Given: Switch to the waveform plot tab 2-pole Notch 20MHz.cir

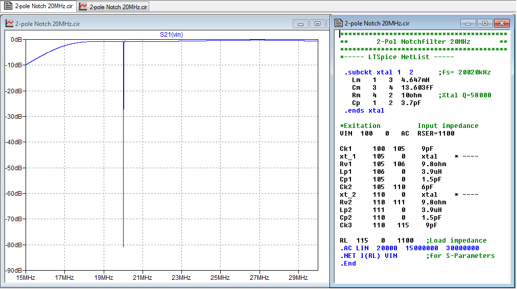Looking at the screenshot, I should (x=113, y=7).
